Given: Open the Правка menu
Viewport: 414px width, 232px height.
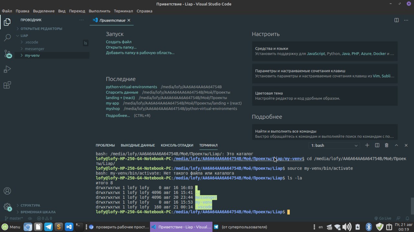Looking at the screenshot, I should point(22,11).
